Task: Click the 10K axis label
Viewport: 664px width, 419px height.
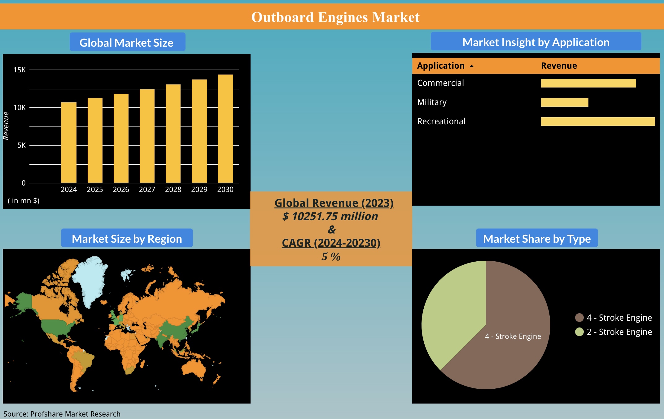Action: [x=20, y=108]
